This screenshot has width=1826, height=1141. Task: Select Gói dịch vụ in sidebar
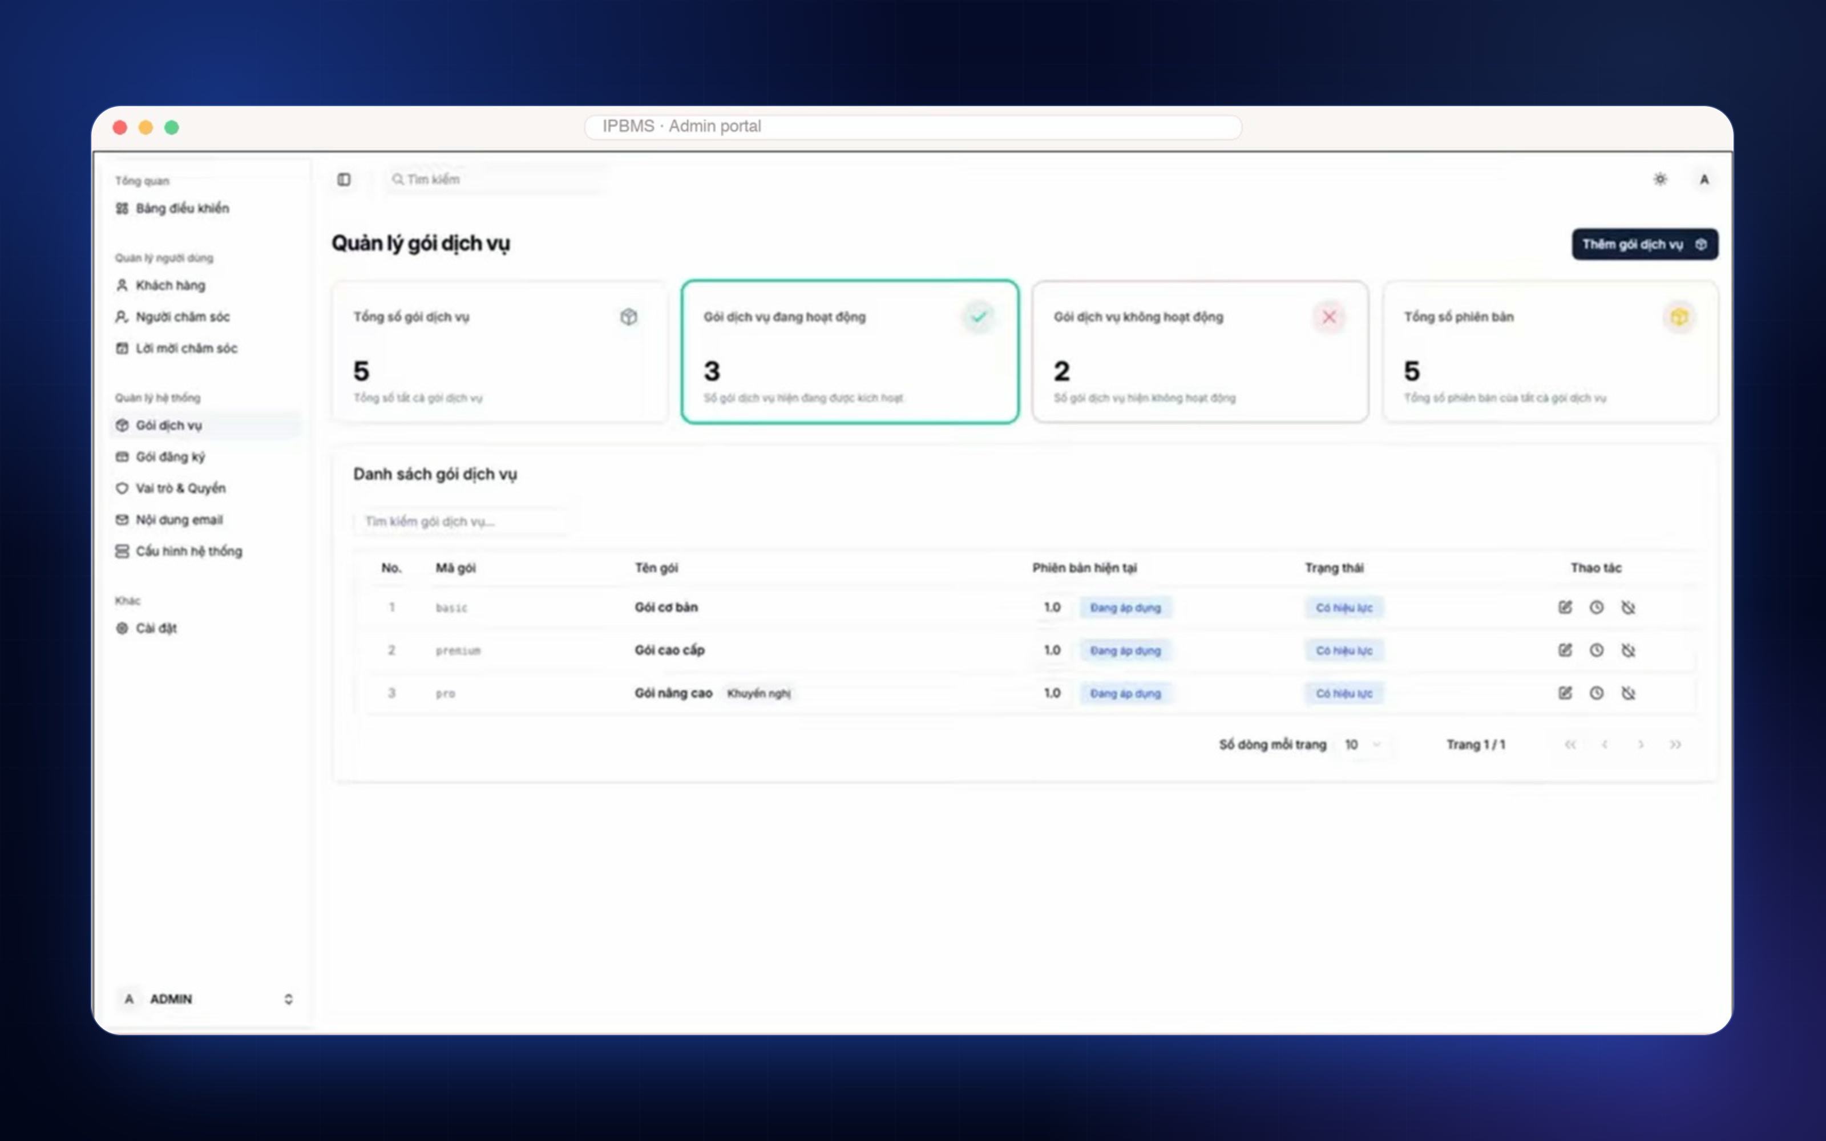click(x=205, y=426)
